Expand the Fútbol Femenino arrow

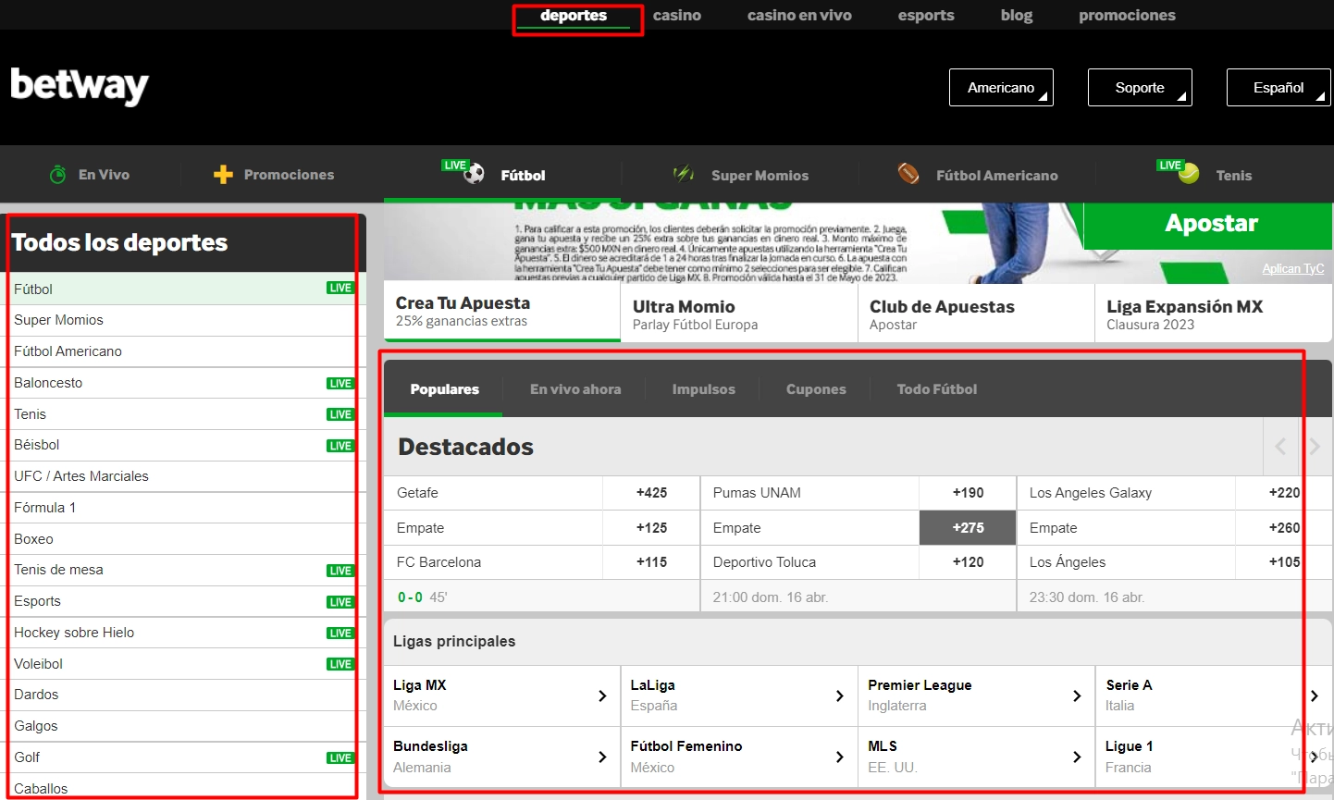[840, 757]
